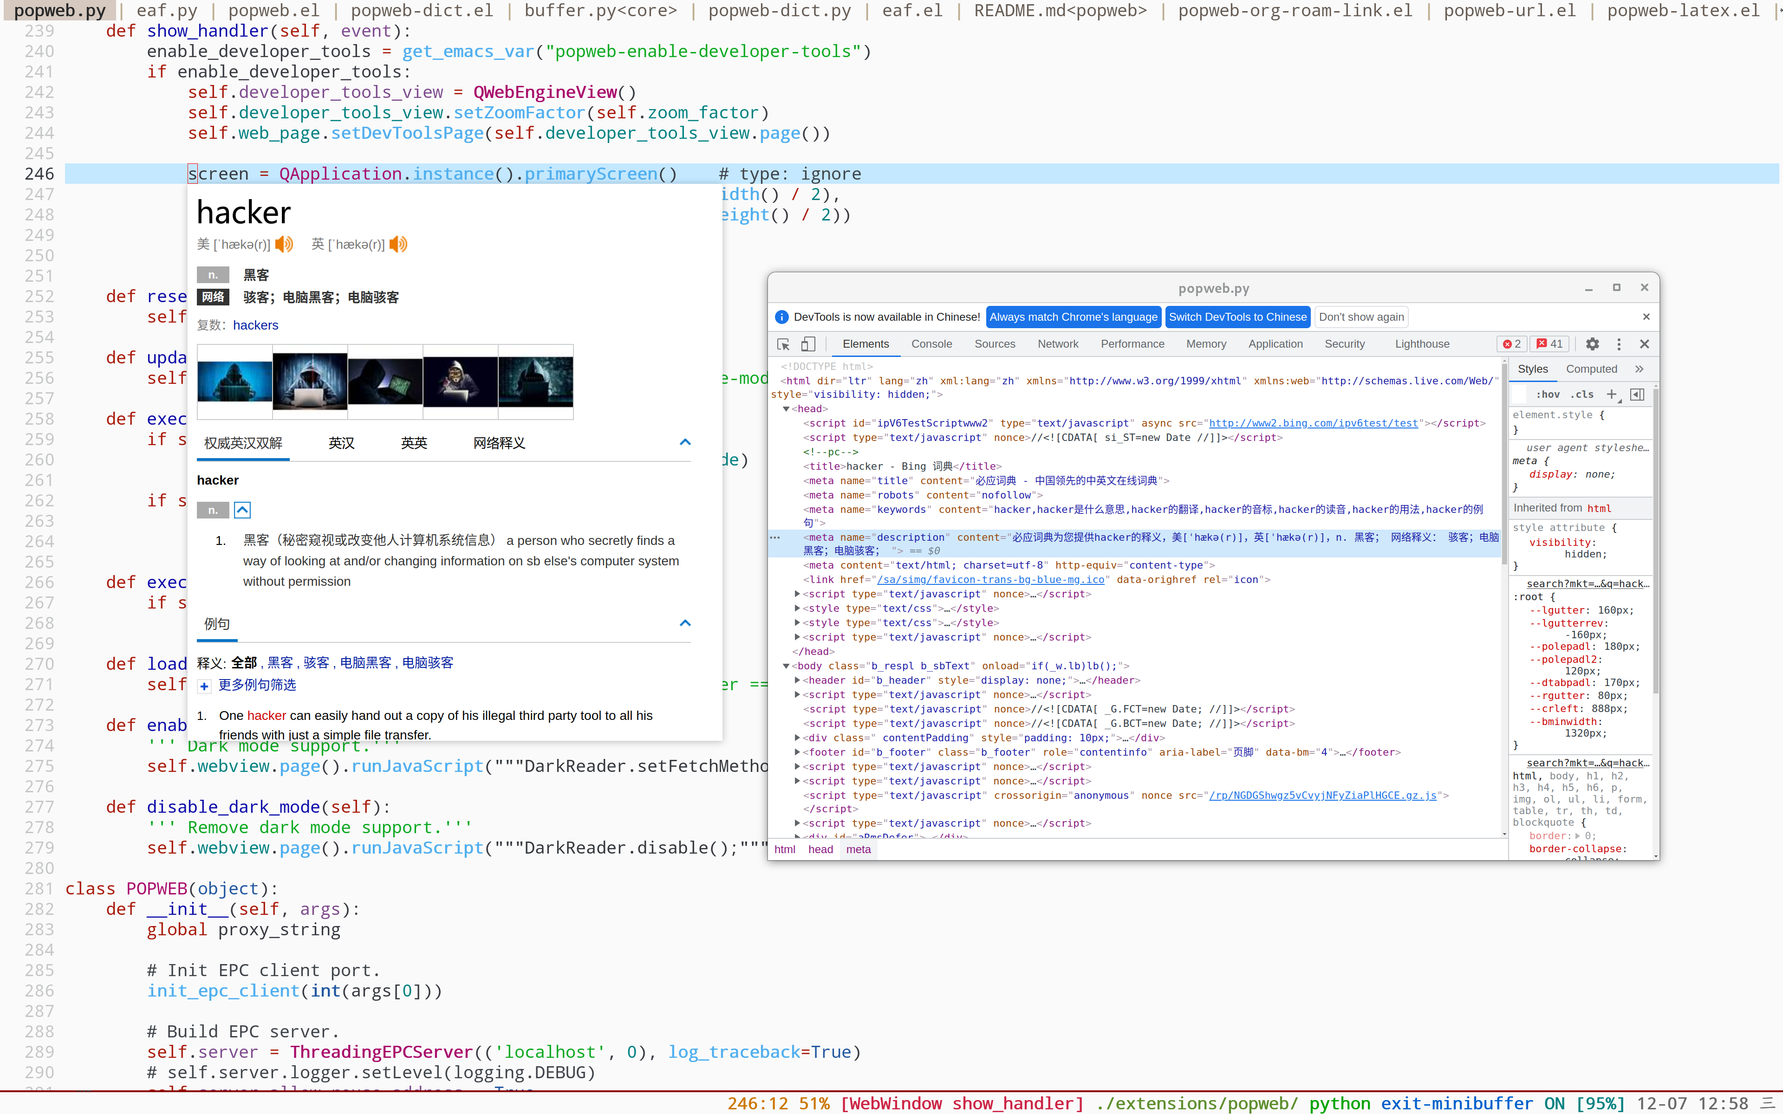Dismiss the DevTools language info bar

pos(1646,317)
